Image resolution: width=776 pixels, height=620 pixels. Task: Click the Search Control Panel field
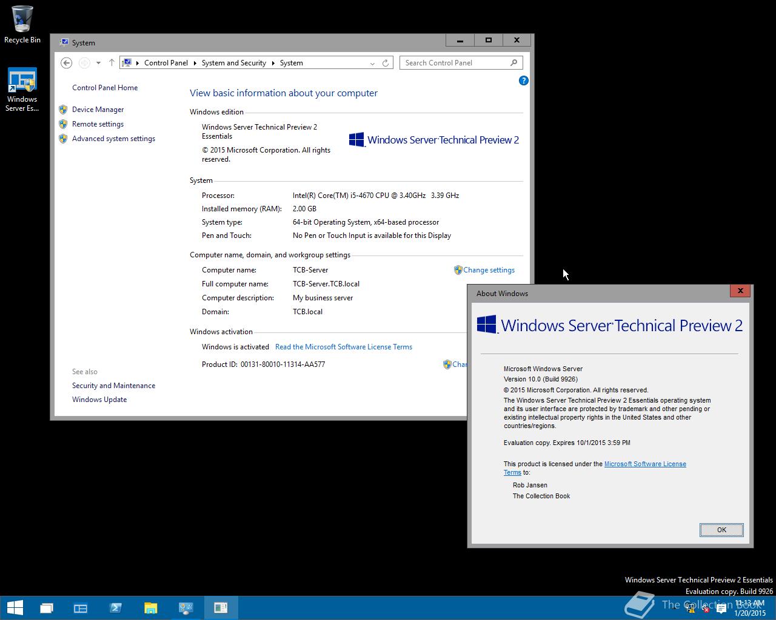(461, 63)
